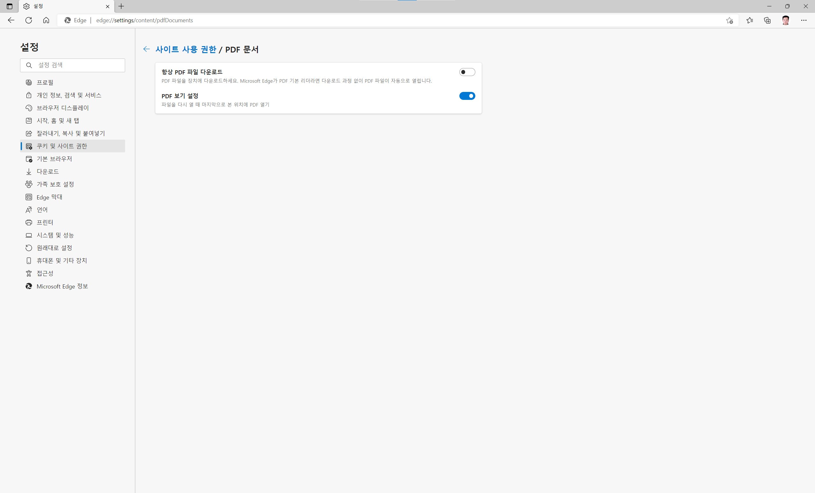The height and width of the screenshot is (493, 815).
Task: Open Settings and more ellipsis menu
Action: [804, 20]
